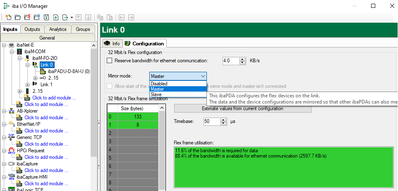398x191 pixels.
Task: Increase the reserved bandwidth value
Action: pyautogui.click(x=243, y=59)
